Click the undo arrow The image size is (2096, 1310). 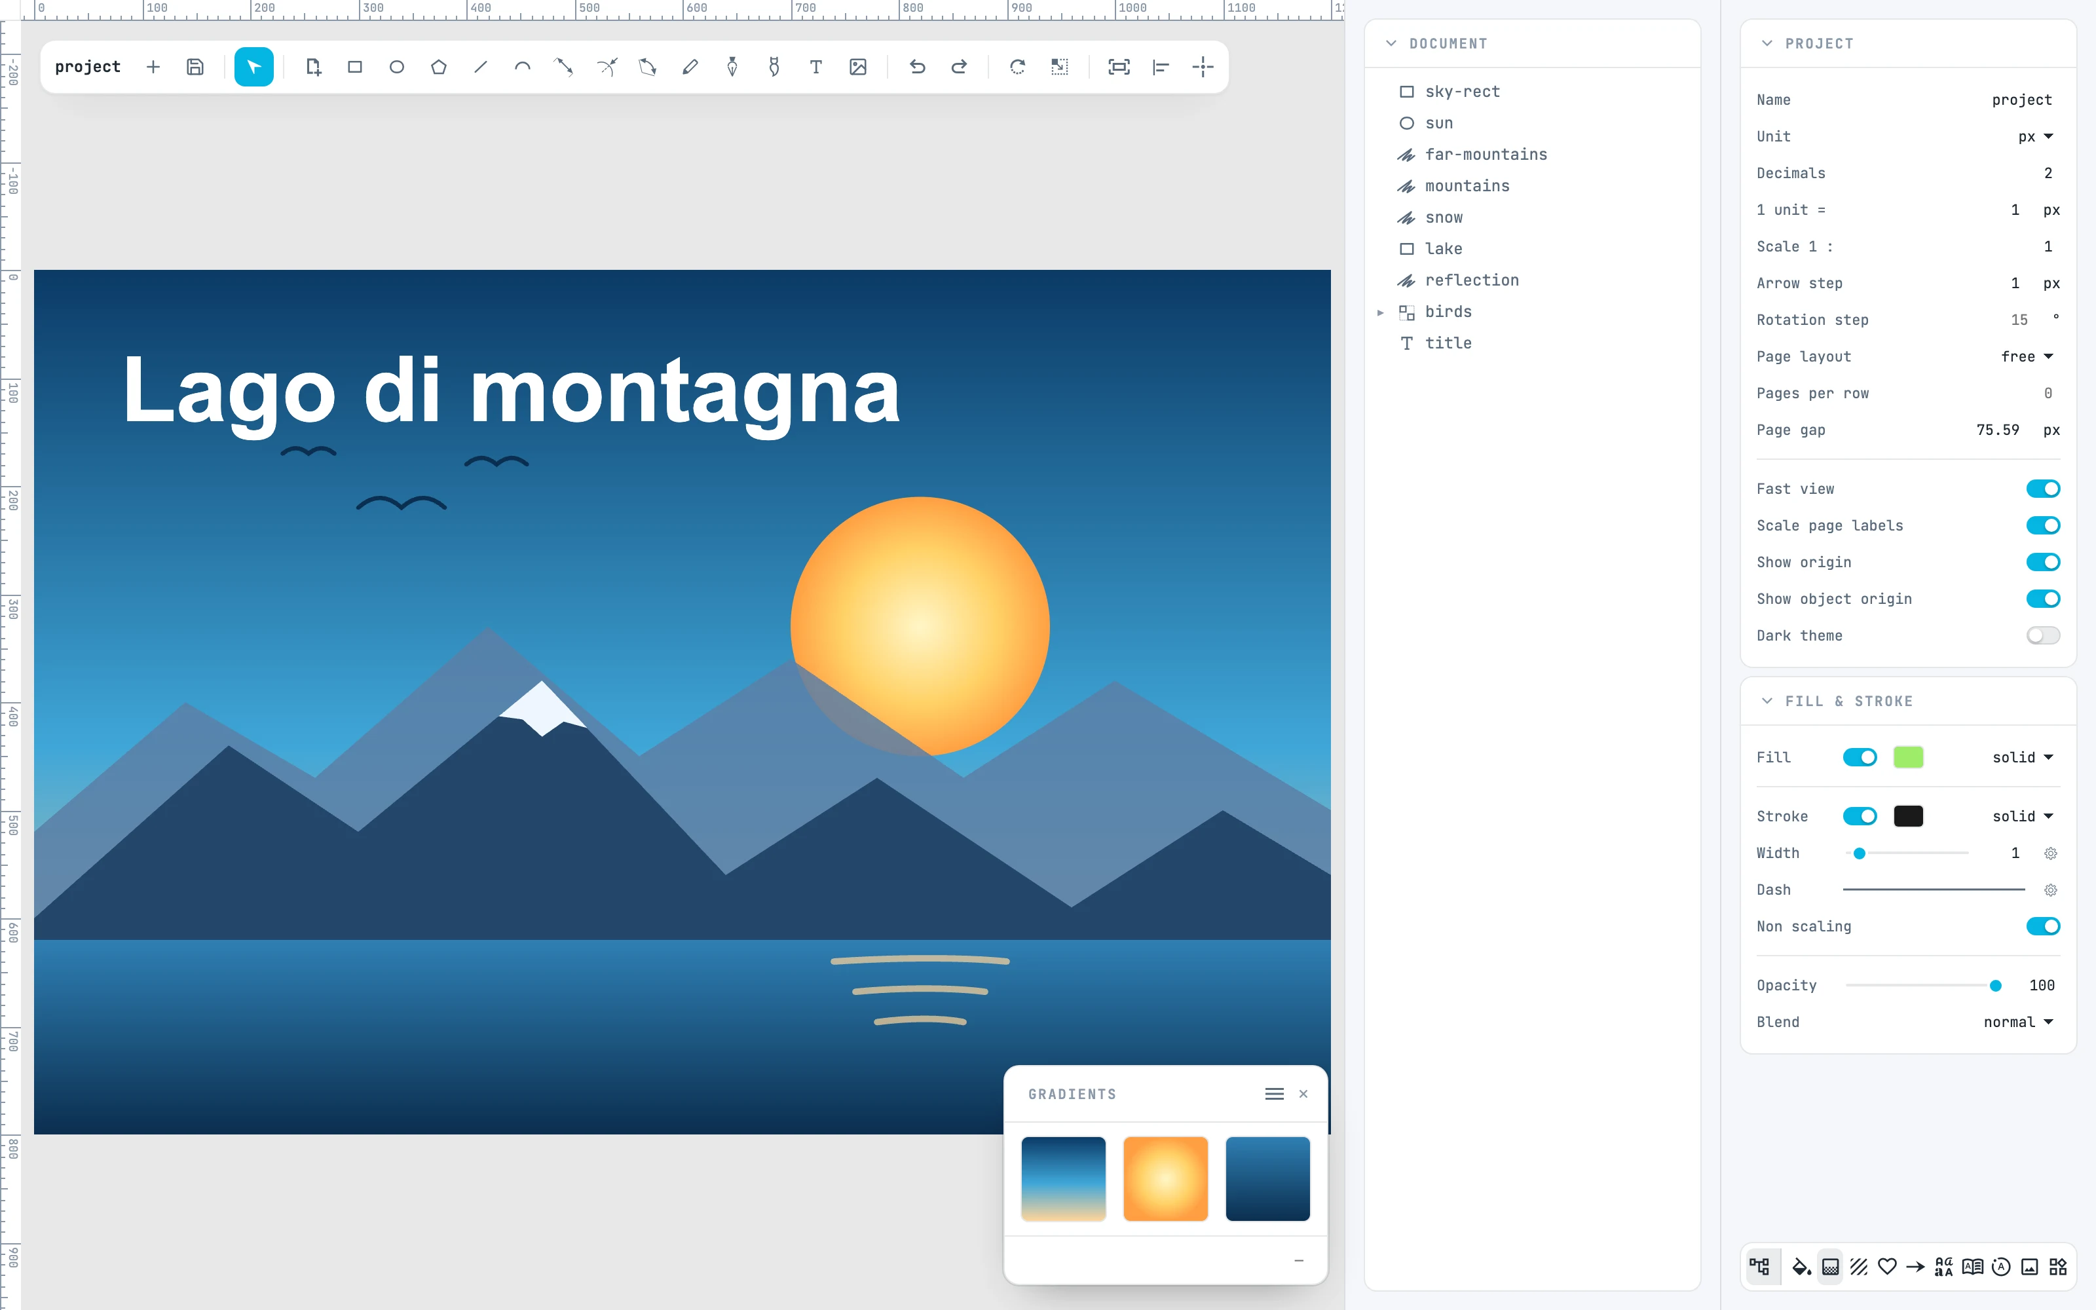click(x=917, y=67)
